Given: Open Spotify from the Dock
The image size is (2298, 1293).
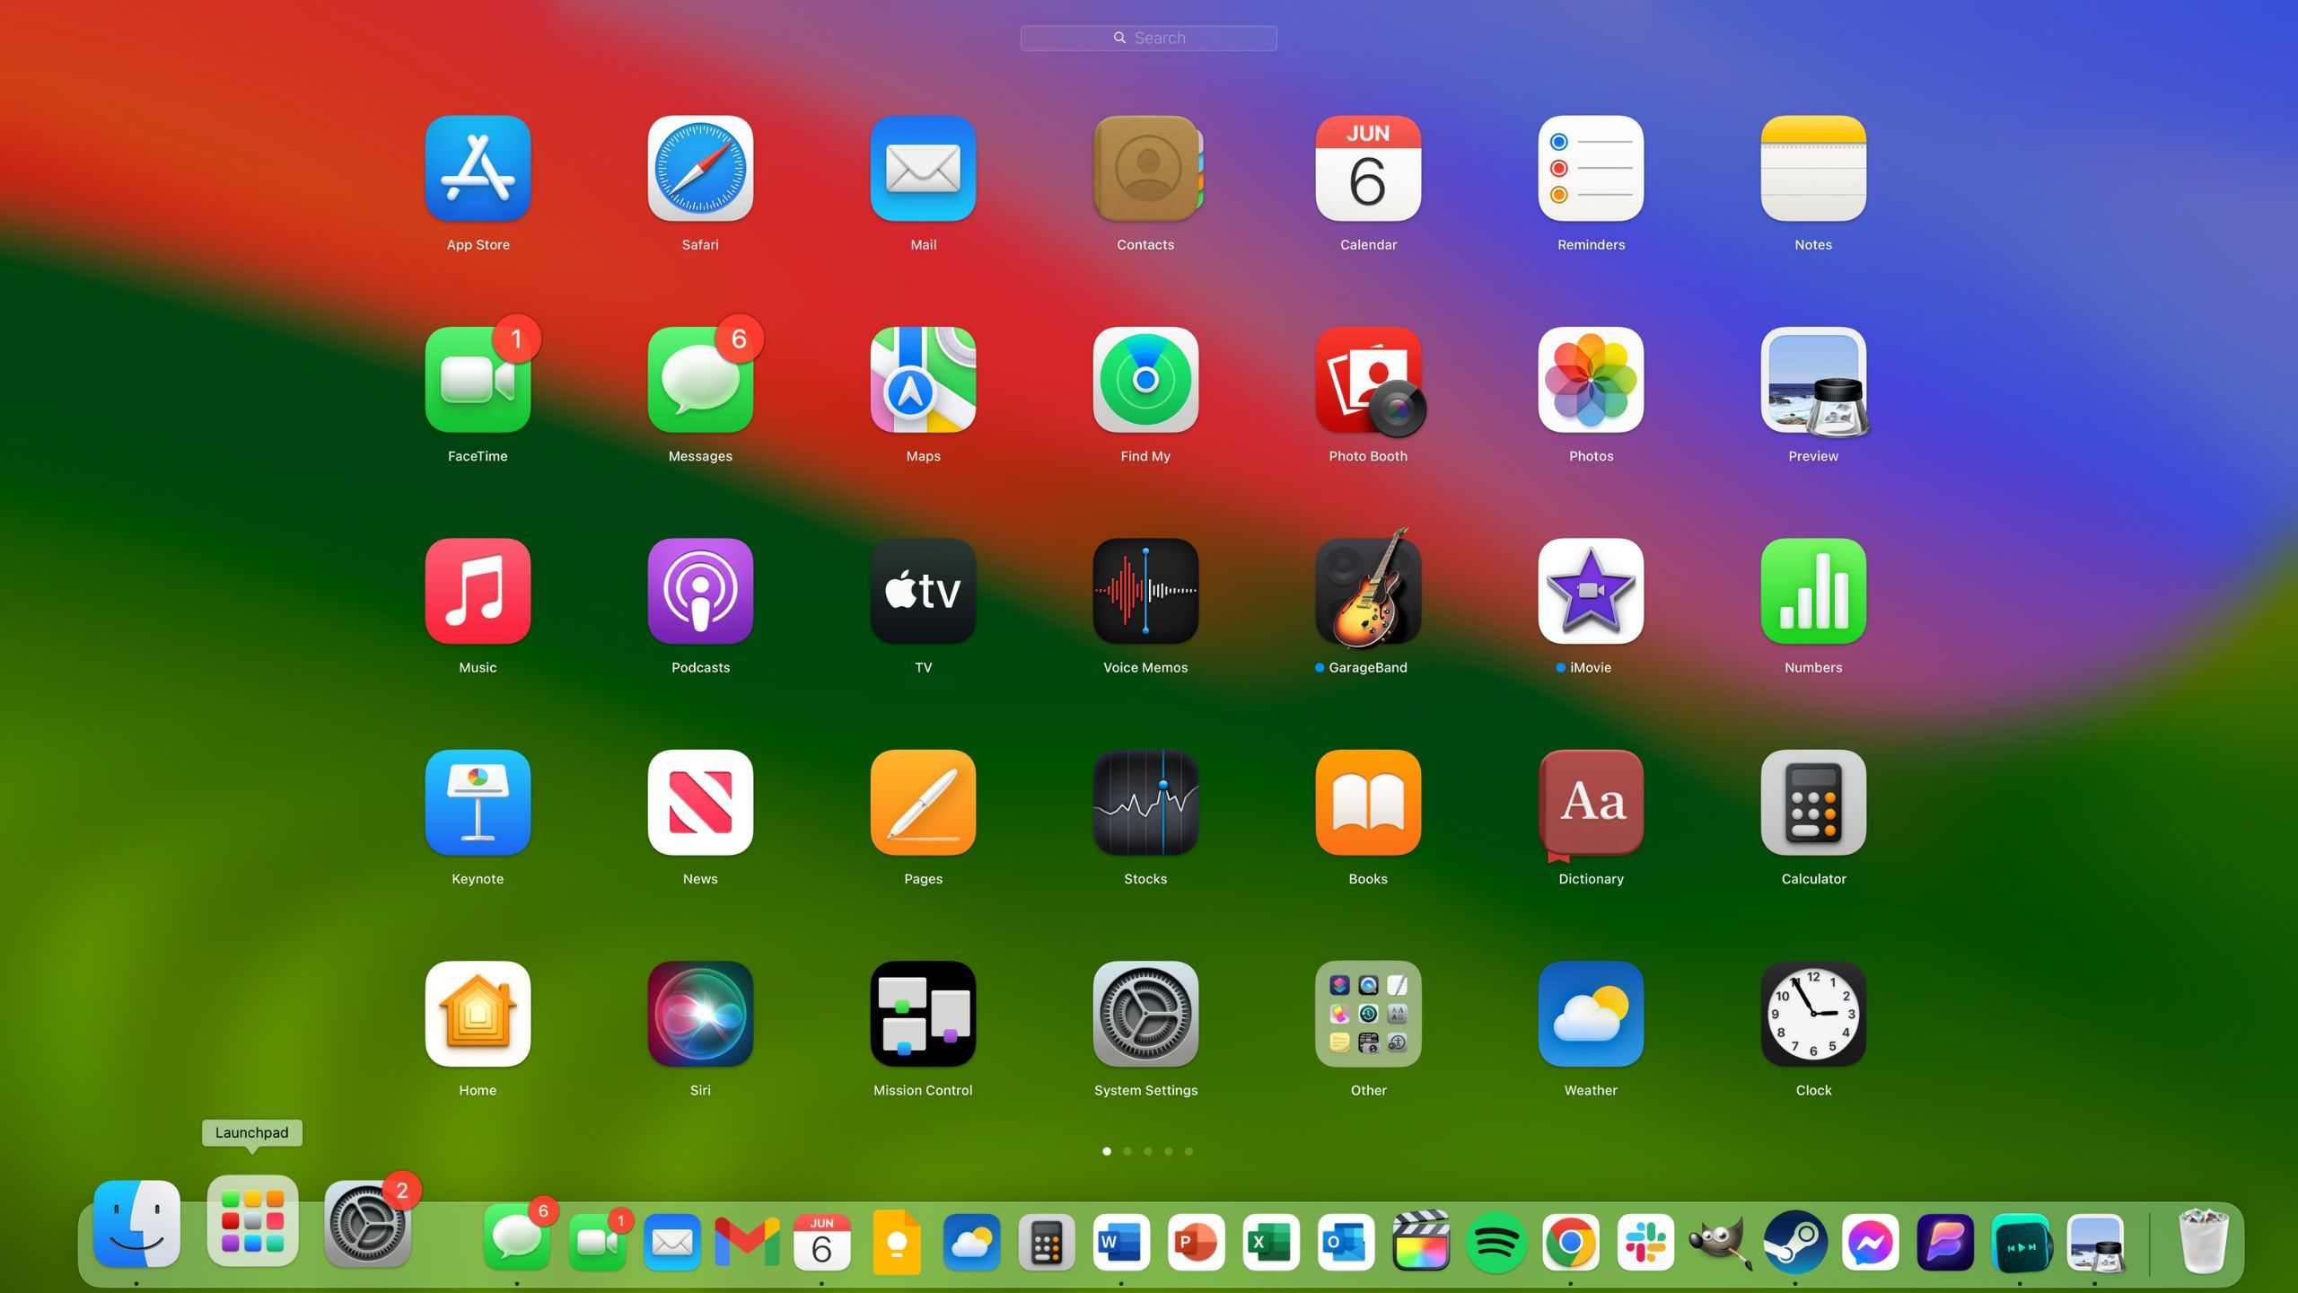Looking at the screenshot, I should point(1495,1243).
